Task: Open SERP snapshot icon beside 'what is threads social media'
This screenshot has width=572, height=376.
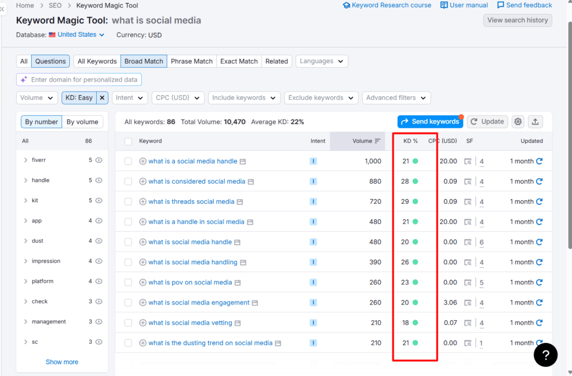Action: point(240,202)
